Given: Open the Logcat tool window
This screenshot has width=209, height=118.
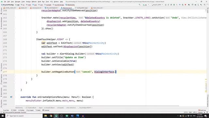Looking at the screenshot, I should (x=30, y=110).
